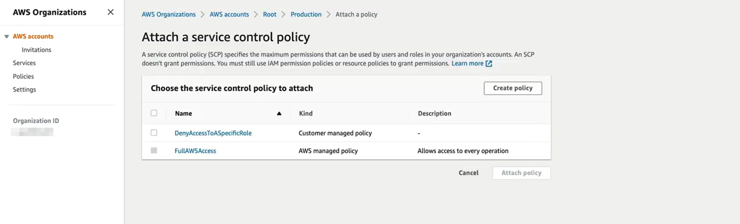Image resolution: width=740 pixels, height=224 pixels.
Task: Click the Name column header label
Action: 183,113
